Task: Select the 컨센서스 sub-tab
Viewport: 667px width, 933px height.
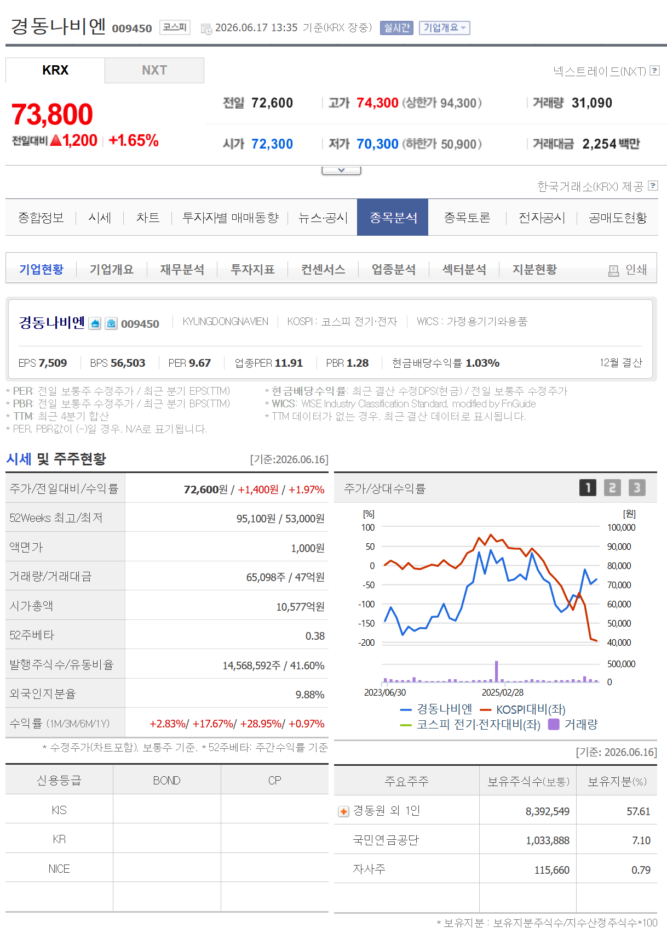Action: pos(323,269)
